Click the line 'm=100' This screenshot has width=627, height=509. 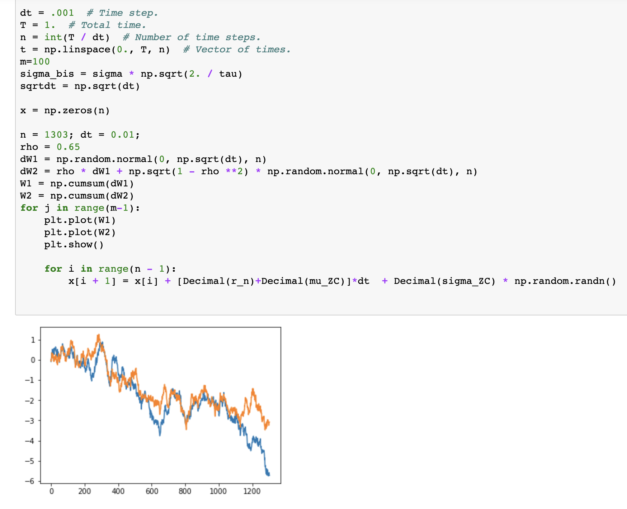coord(35,62)
